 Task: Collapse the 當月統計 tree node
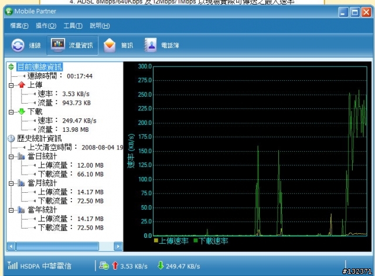coord(11,183)
